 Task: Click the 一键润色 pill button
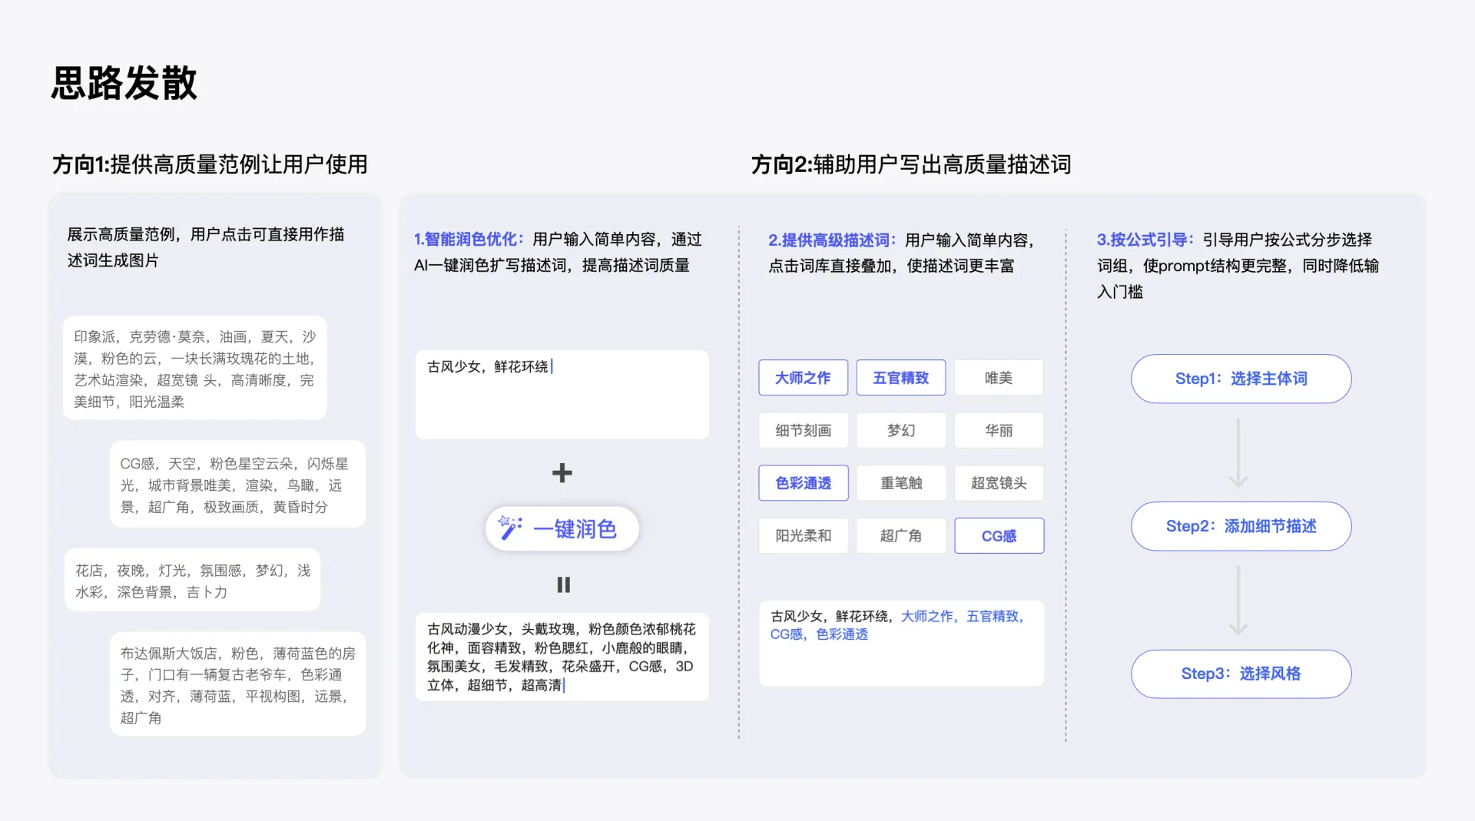pyautogui.click(x=562, y=528)
